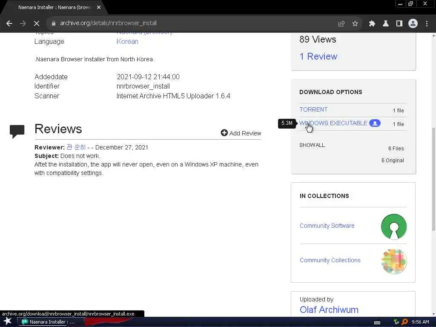Open the user profile avatar

pos(413,24)
